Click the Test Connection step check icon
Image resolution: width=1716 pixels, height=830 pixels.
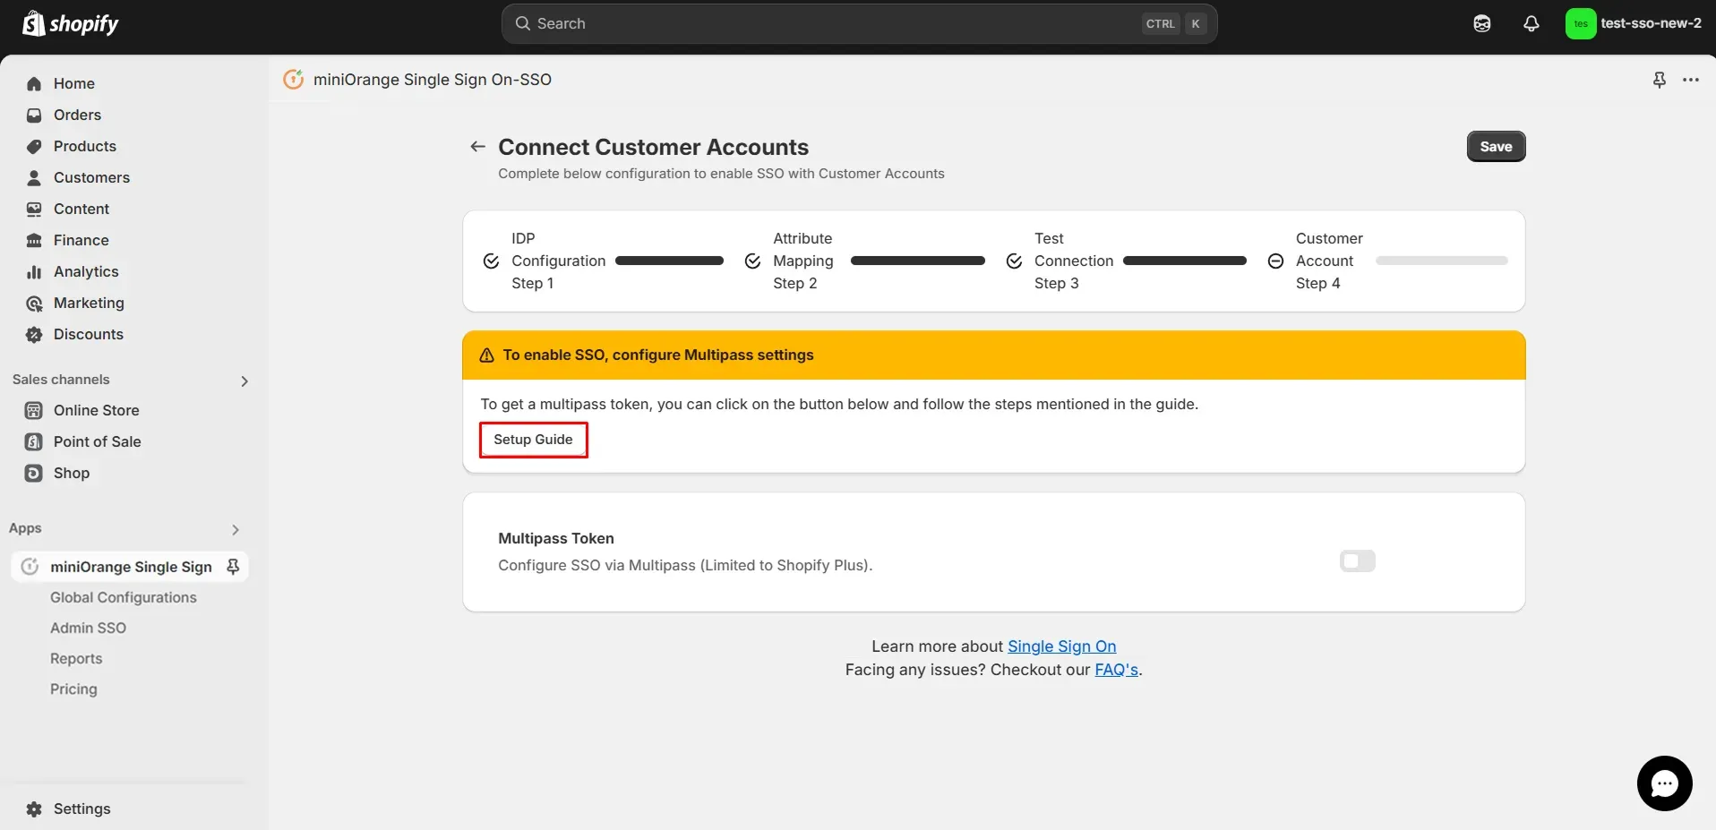click(1014, 261)
